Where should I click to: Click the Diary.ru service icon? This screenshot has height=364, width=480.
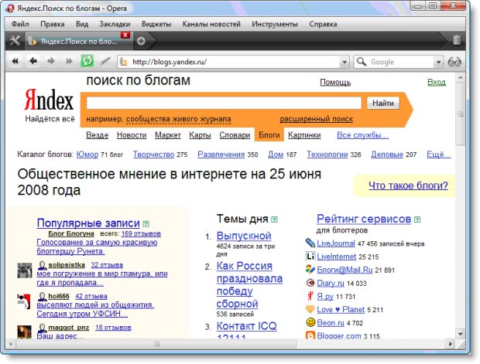(310, 283)
